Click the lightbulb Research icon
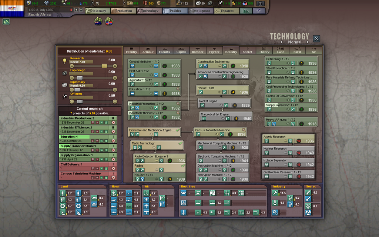Viewport: 379px width, 237px height. pos(64,61)
